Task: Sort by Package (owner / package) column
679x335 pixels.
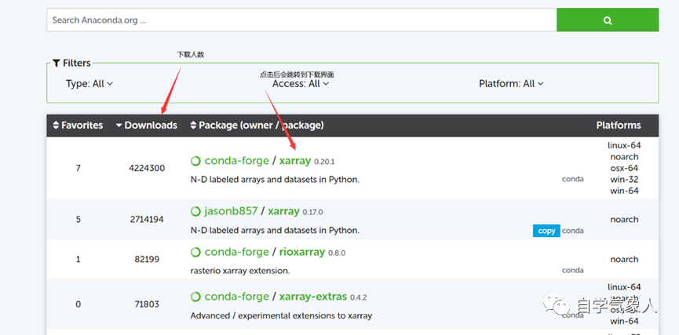Action: [257, 126]
